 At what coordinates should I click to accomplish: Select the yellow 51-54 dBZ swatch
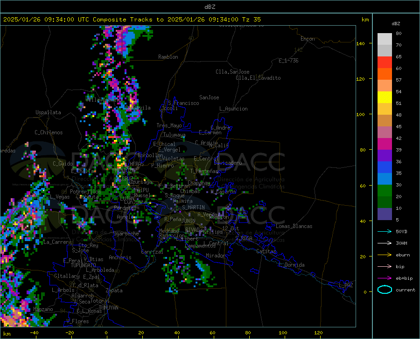pyautogui.click(x=385, y=97)
